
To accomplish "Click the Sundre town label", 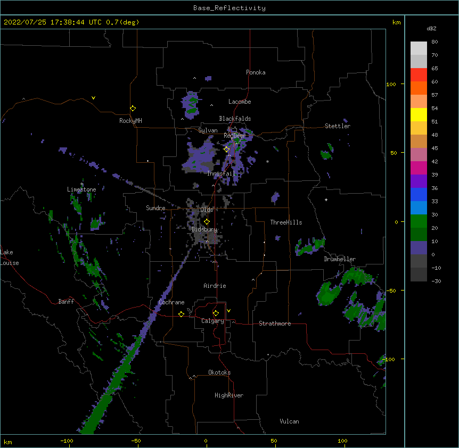I will pos(155,208).
